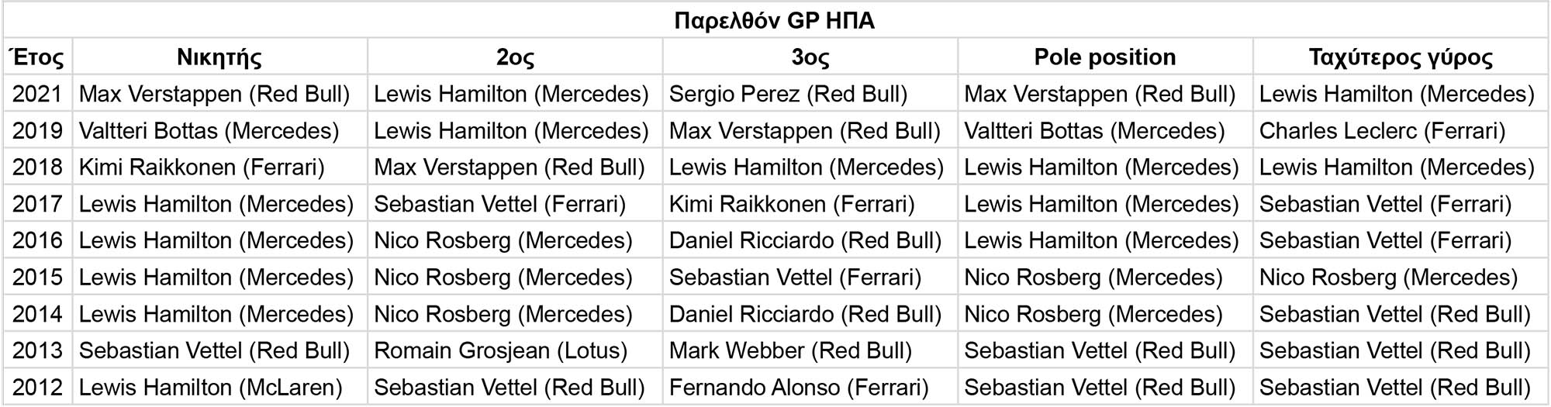The image size is (1551, 407).
Task: Select the Ταχύτερος γύρος column header
Action: point(1400,57)
